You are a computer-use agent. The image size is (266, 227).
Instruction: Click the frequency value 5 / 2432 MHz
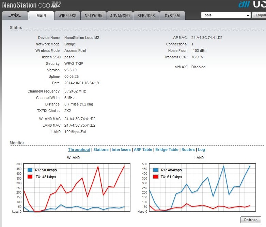pos(75,91)
